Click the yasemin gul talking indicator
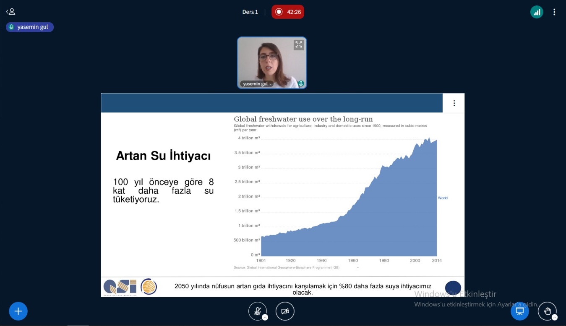This screenshot has height=326, width=566. coord(30,27)
